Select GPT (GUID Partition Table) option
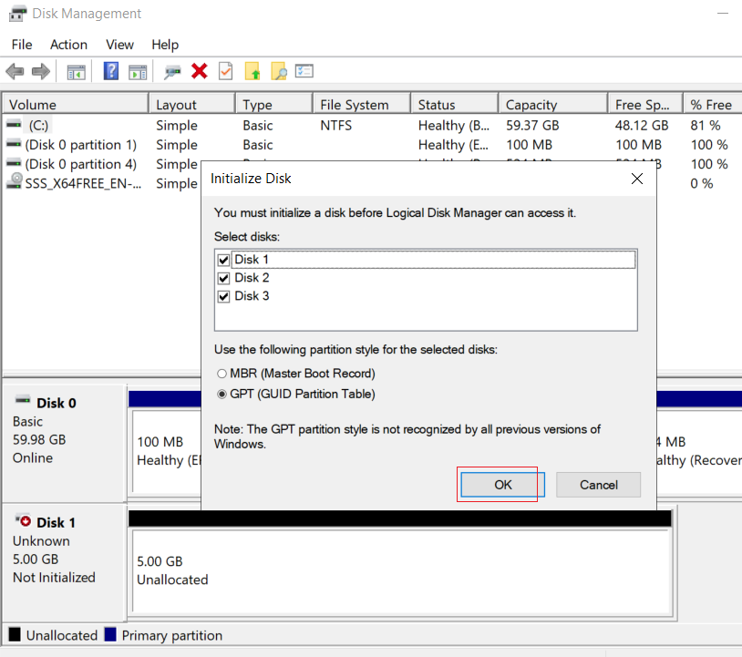The image size is (742, 657). click(222, 394)
